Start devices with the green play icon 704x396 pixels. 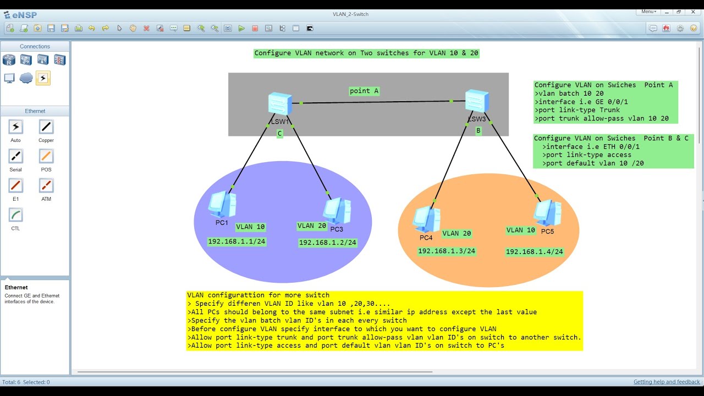241,28
